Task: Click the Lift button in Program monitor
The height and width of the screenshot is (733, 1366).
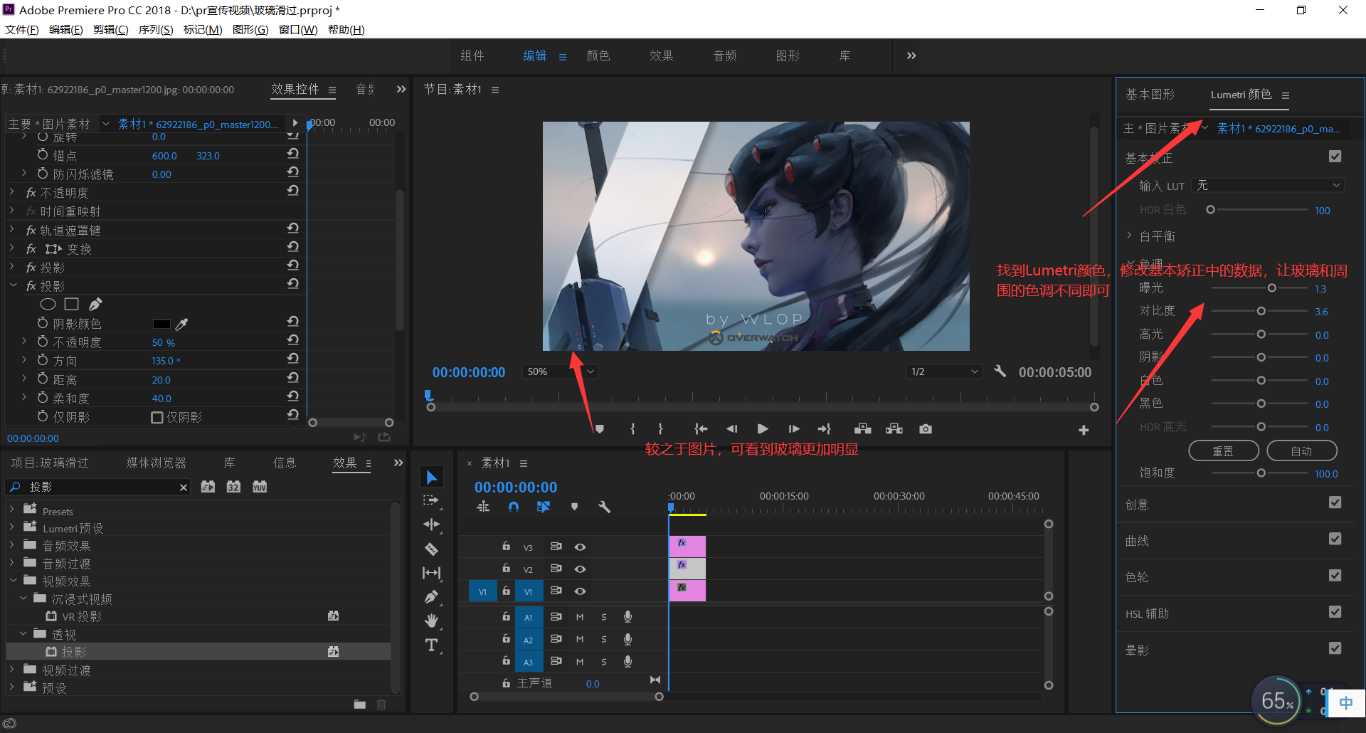Action: tap(863, 429)
